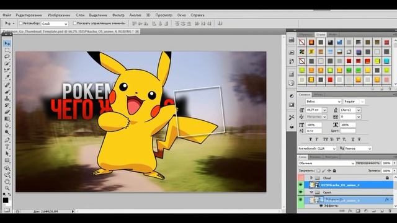The image size is (397, 223).
Task: Click Strikethrough text style button
Action: [359, 139]
